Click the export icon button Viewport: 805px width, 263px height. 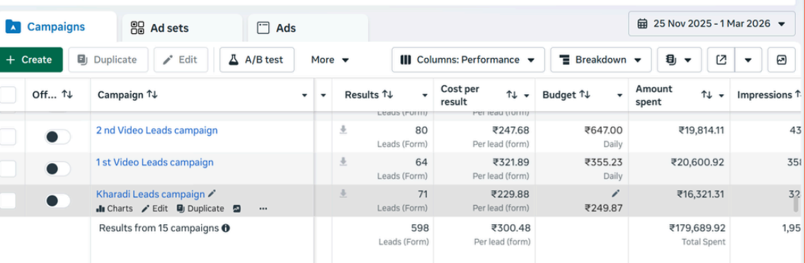721,60
